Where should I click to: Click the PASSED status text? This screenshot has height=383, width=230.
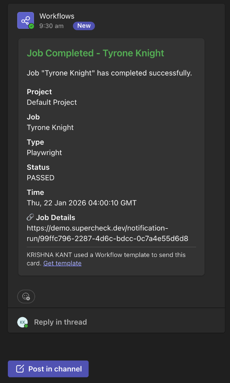coord(40,178)
